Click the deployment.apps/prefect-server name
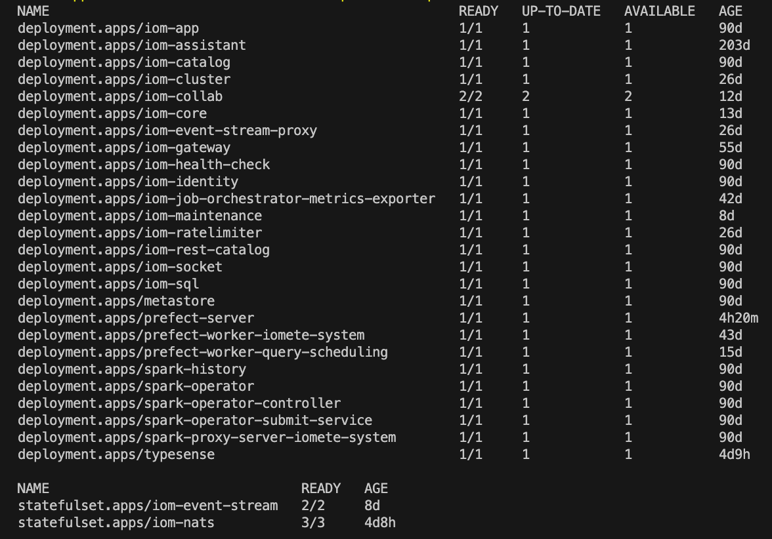The width and height of the screenshot is (772, 539). pyautogui.click(x=136, y=318)
